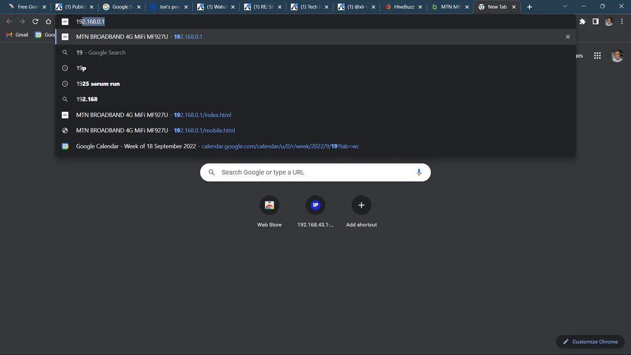
Task: Toggle the side panel icon
Action: click(596, 21)
